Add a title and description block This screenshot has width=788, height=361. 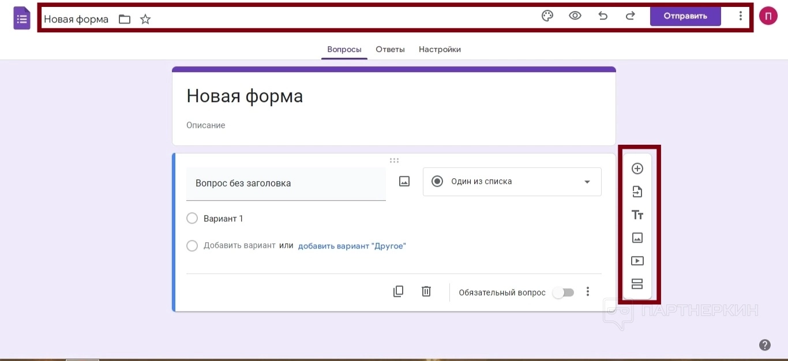click(637, 215)
